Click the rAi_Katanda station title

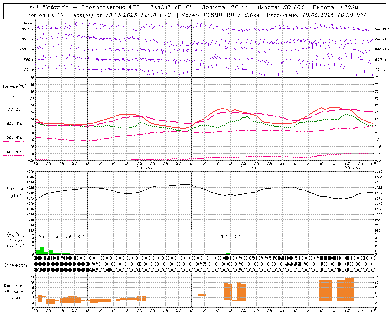coord(49,7)
